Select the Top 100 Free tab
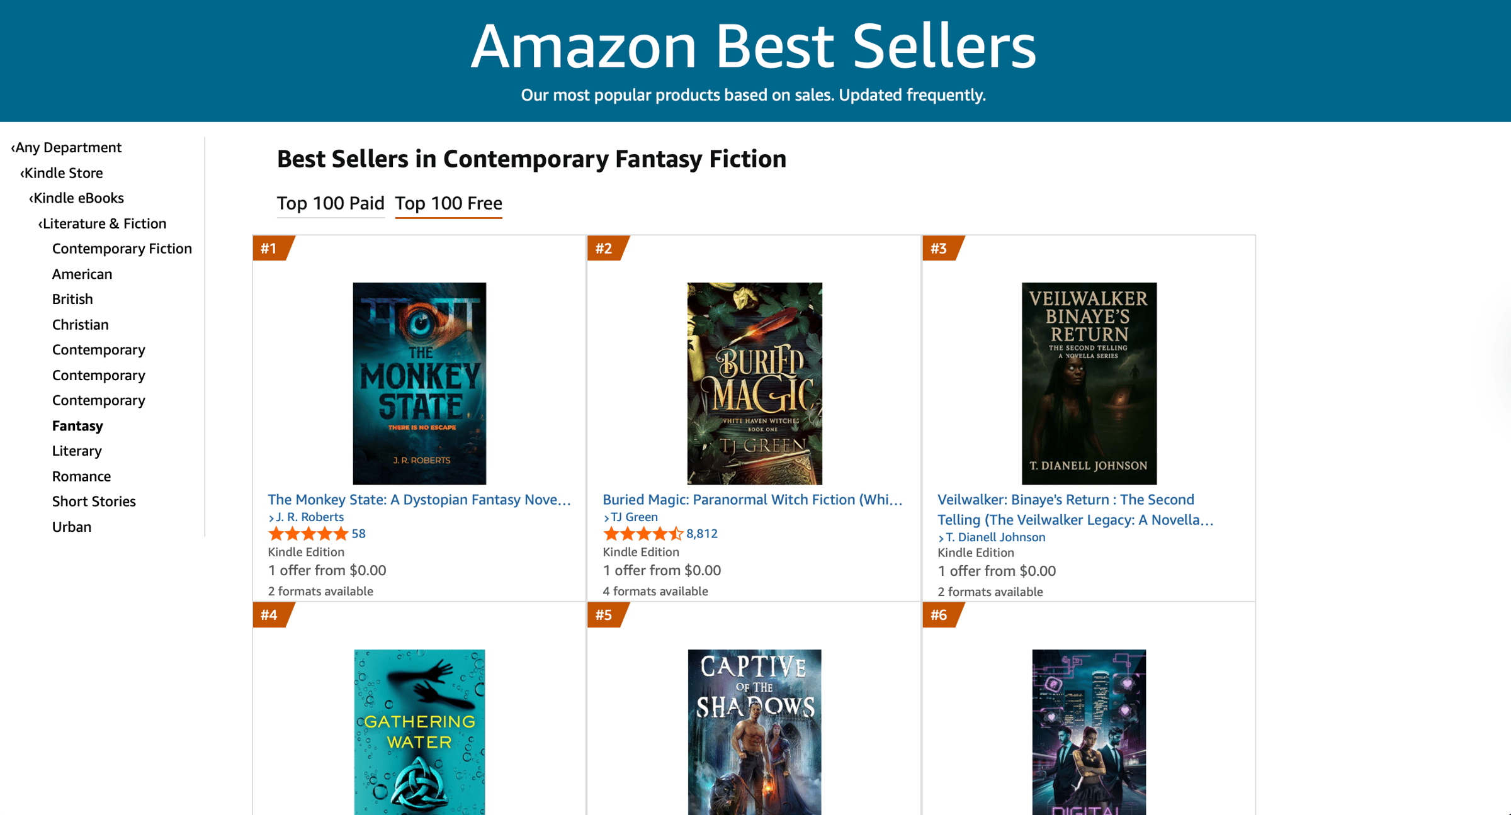Image resolution: width=1511 pixels, height=815 pixels. [448, 203]
